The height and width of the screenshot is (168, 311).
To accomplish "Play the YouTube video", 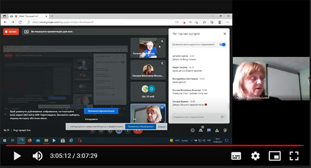I will point(17,156).
